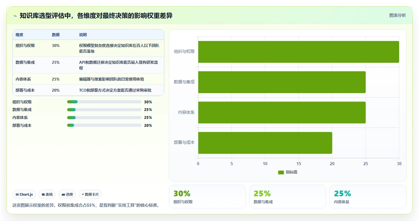419x221 pixels.
Task: Click the 20% progress list percentage
Action: [148, 126]
